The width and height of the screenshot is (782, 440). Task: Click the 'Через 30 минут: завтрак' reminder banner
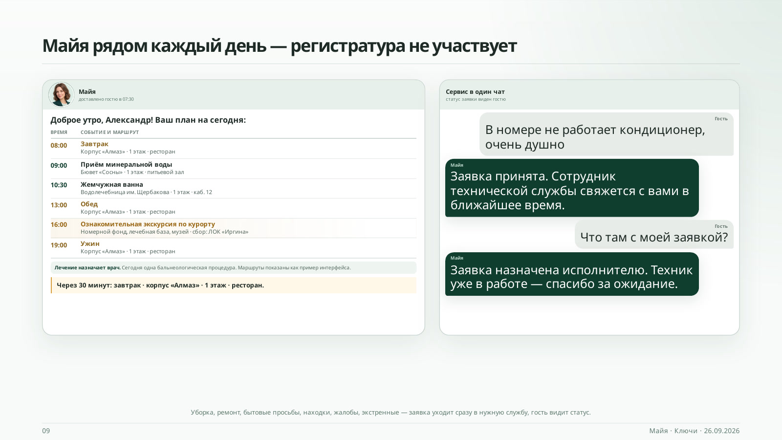[234, 286]
